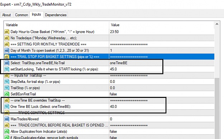This screenshot has width=224, height=139.
Task: Click double icon of TrailStop (% or pips) row
Action: (7, 88)
